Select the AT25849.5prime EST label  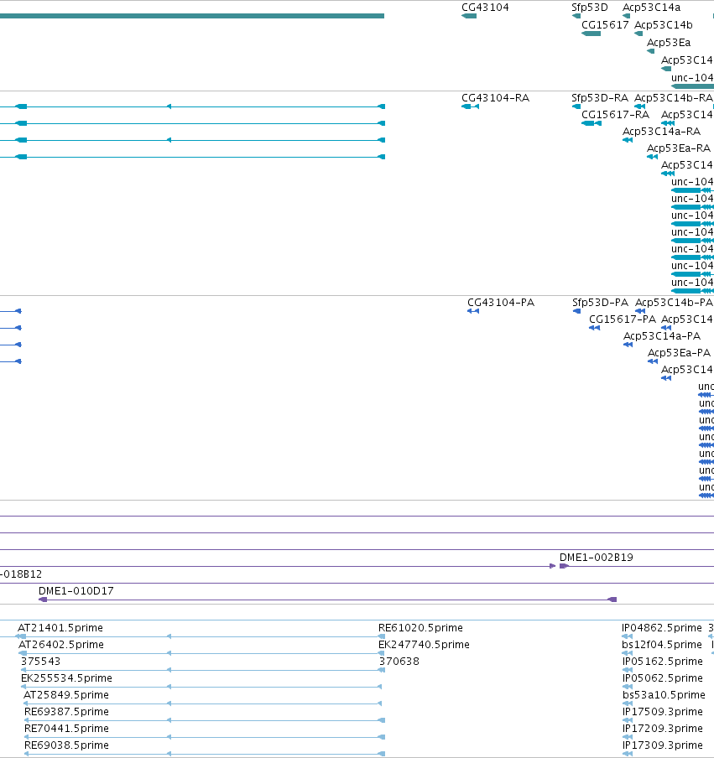click(x=65, y=694)
